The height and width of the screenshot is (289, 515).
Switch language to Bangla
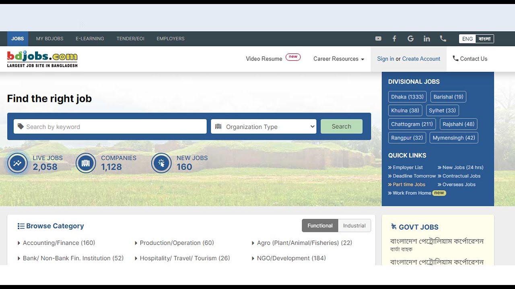pos(485,39)
